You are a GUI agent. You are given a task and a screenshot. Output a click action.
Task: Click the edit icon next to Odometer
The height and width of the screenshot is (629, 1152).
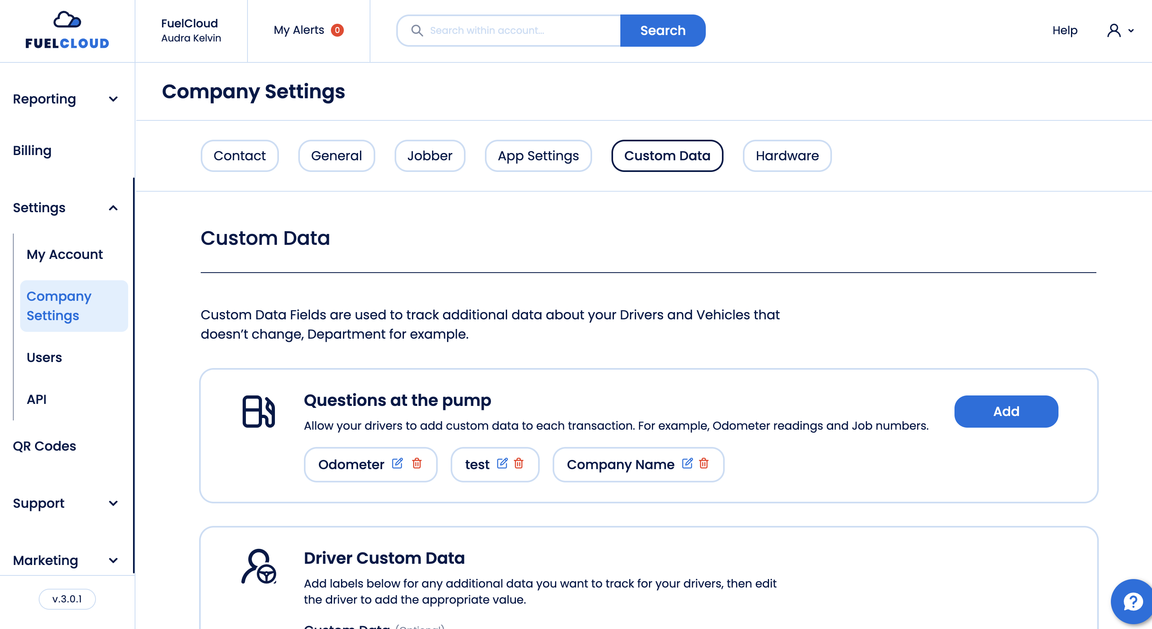coord(397,463)
